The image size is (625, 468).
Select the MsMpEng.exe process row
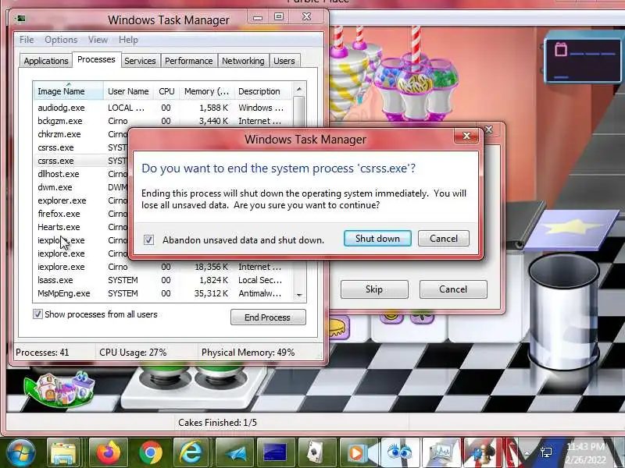point(162,293)
